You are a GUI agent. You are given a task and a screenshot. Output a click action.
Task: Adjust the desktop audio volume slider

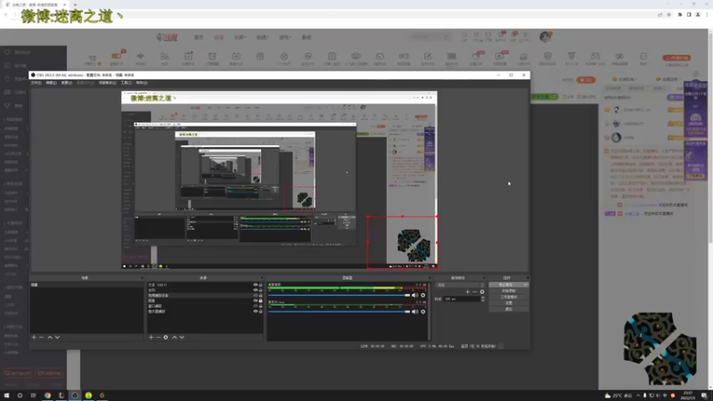pyautogui.click(x=340, y=296)
